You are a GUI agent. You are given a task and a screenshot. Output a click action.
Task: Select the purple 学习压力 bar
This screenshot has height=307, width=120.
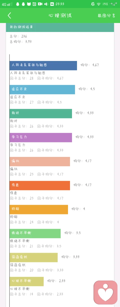41,137
